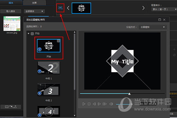Close the add theme template dialog
The width and height of the screenshot is (177, 118).
[164, 20]
